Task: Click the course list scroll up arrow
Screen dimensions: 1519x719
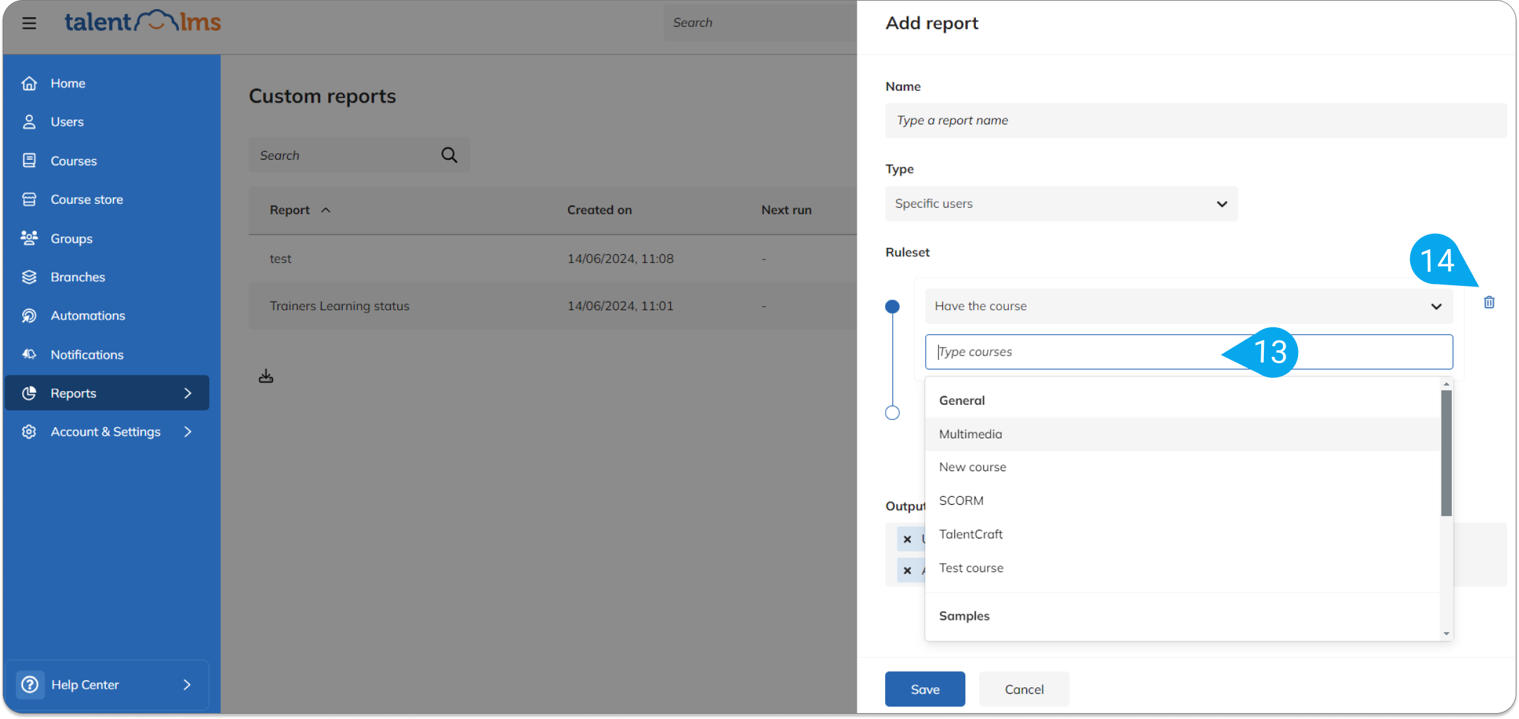Action: (1446, 384)
